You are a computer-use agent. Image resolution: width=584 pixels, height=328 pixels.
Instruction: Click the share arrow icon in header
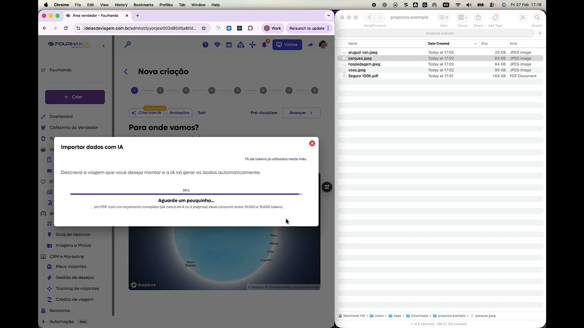[x=310, y=45]
